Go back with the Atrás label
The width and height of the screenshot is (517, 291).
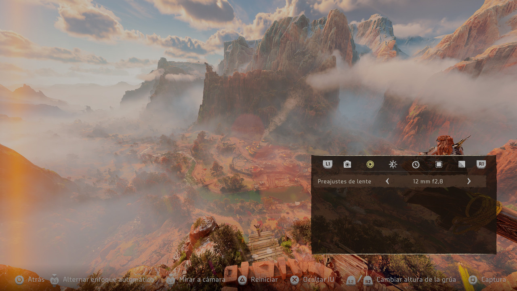pos(36,279)
